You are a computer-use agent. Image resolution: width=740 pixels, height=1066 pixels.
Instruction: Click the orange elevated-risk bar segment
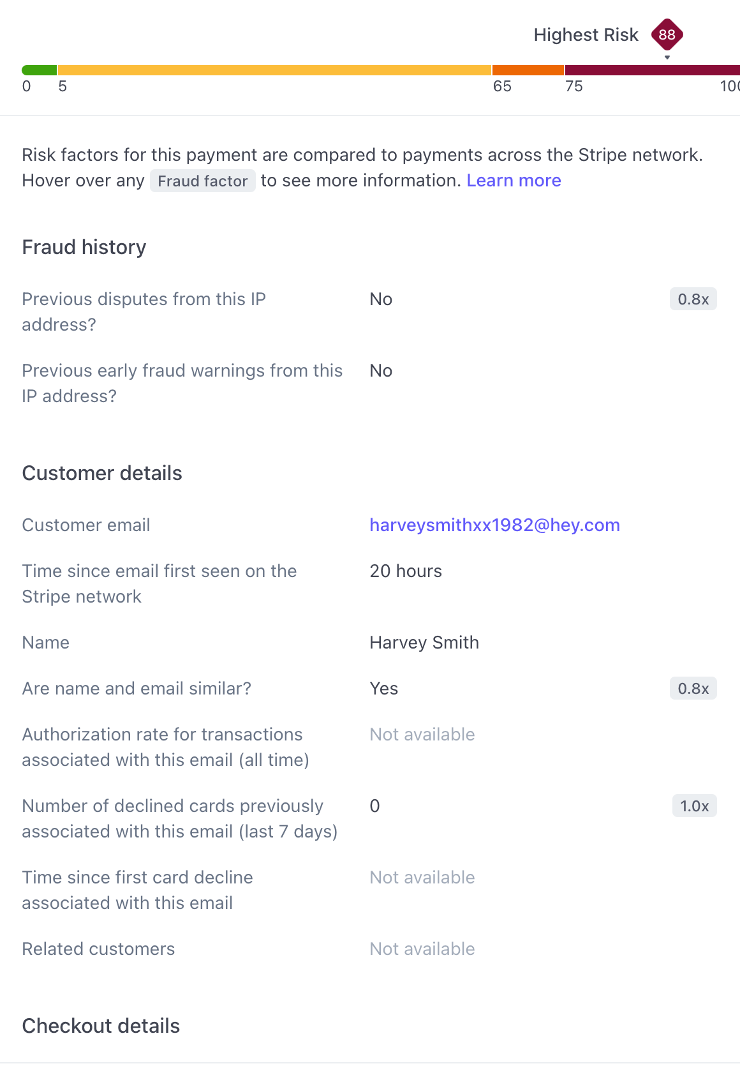click(528, 70)
